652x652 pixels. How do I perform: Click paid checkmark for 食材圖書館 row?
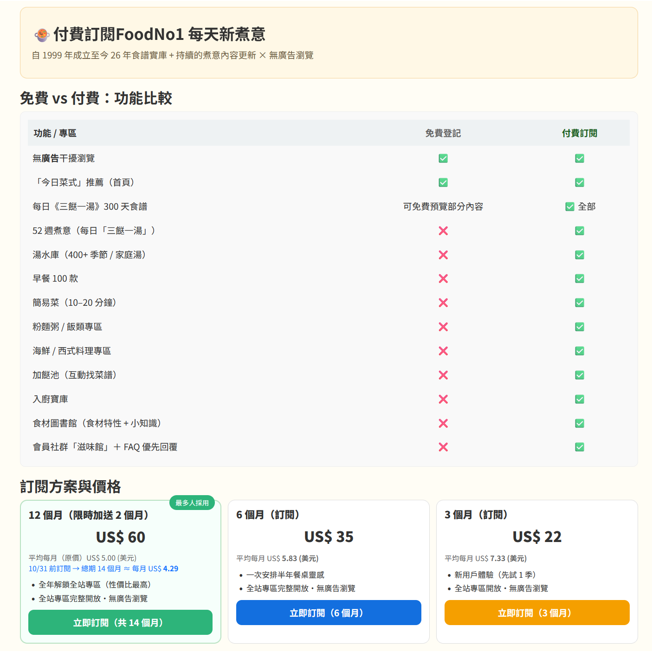tap(580, 423)
